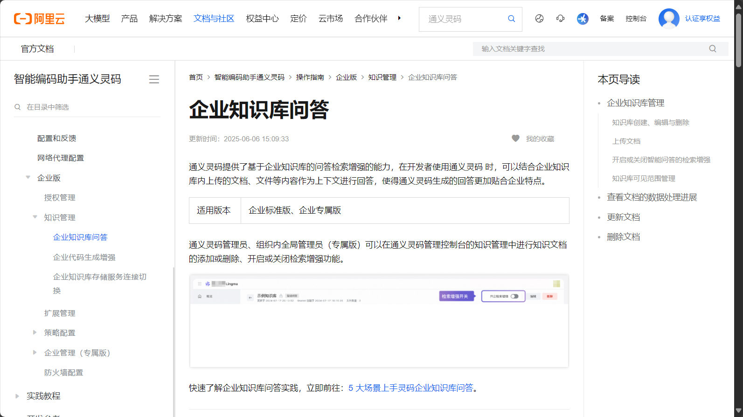Jump to 查看文档的数据处理进展 section
This screenshot has width=743, height=417.
(x=652, y=197)
